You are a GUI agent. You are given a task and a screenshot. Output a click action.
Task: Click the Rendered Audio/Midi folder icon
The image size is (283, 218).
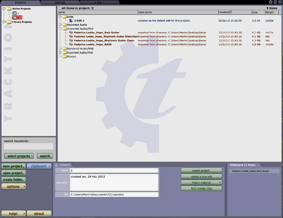(65, 48)
